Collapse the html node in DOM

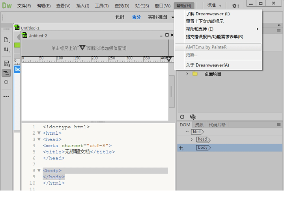187,131
